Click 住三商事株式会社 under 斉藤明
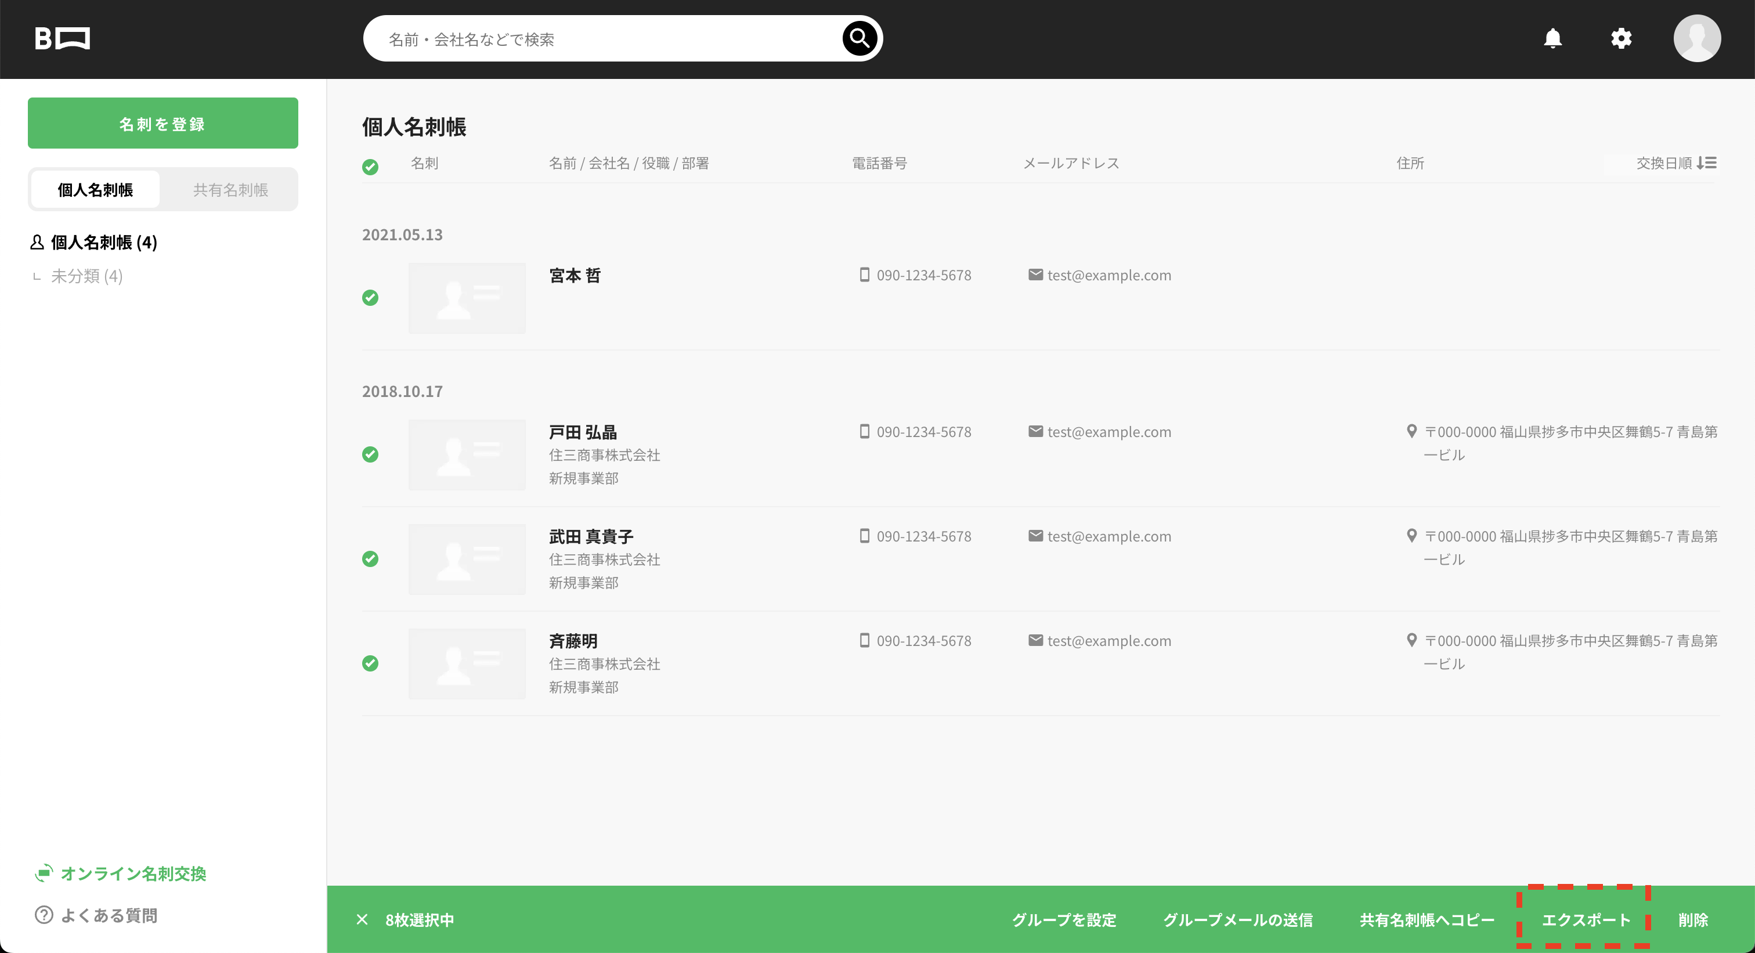Image resolution: width=1755 pixels, height=953 pixels. 604,663
